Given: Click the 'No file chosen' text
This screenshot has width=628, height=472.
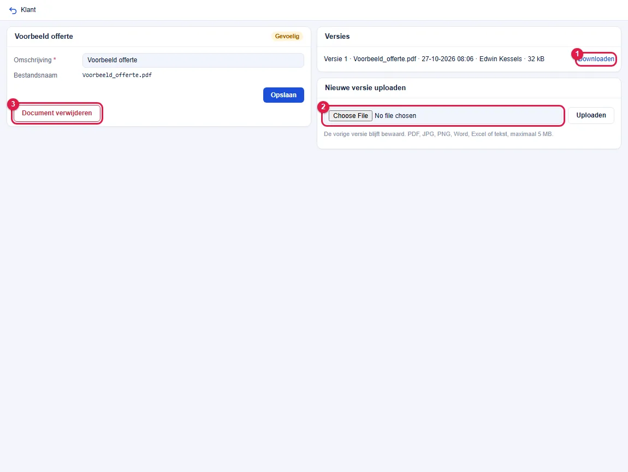Looking at the screenshot, I should click(x=395, y=116).
